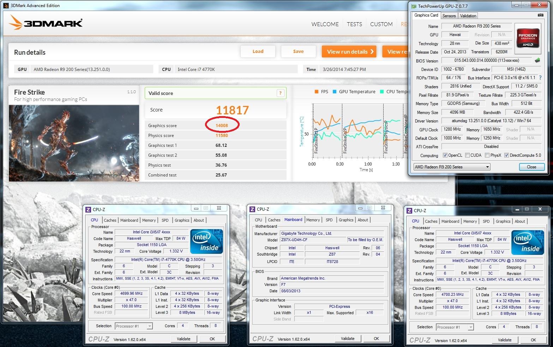
Task: Click the overall score 11817
Action: (232, 110)
